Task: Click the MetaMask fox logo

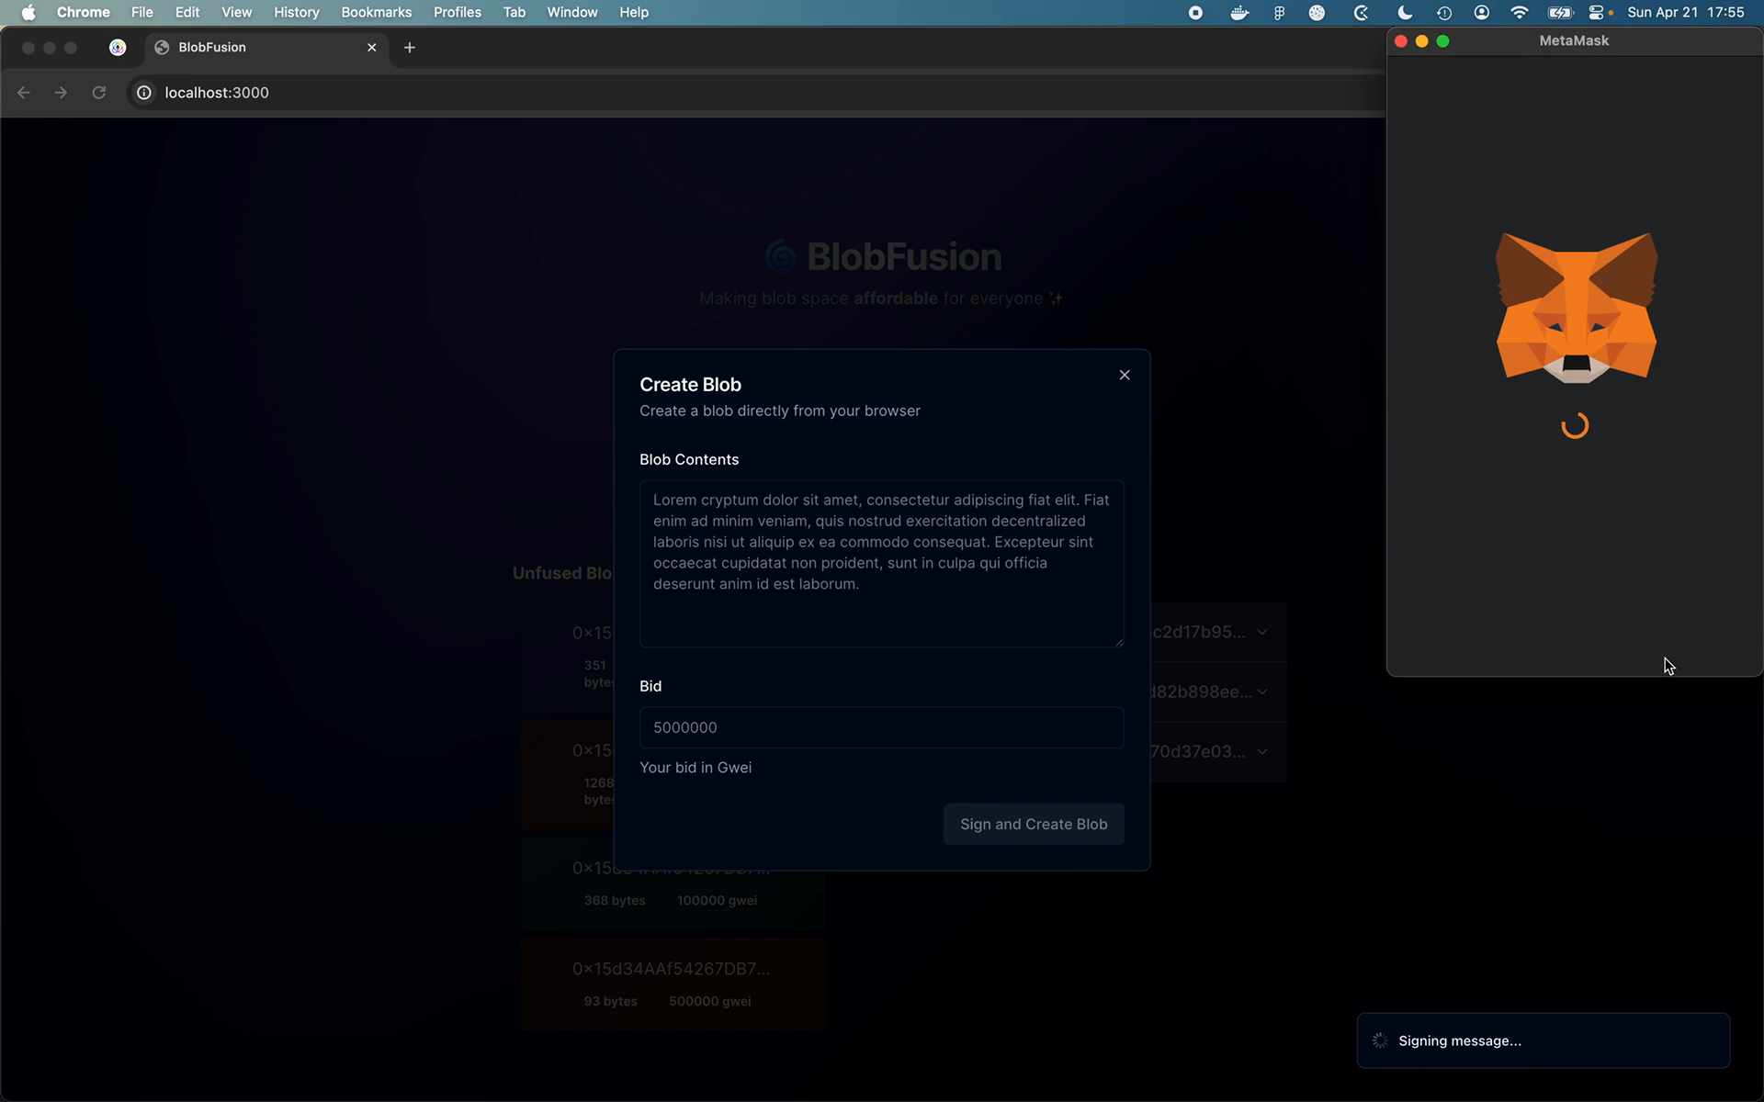Action: pyautogui.click(x=1577, y=308)
